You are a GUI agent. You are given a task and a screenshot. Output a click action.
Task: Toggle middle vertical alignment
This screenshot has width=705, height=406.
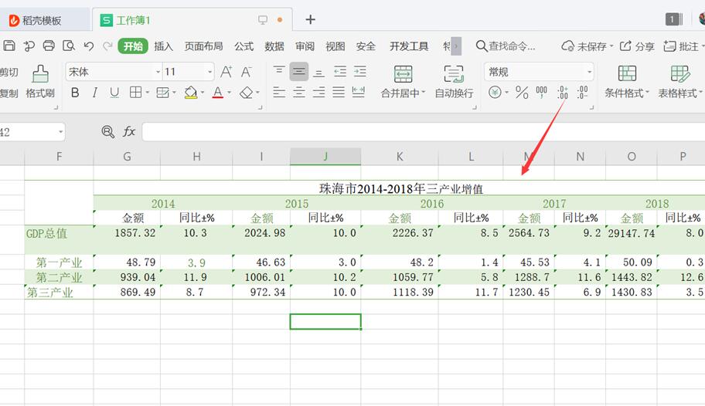[299, 72]
